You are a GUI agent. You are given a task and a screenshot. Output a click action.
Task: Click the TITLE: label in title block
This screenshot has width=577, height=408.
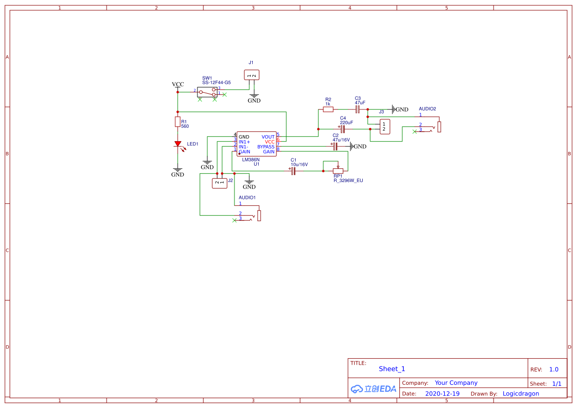(358, 363)
